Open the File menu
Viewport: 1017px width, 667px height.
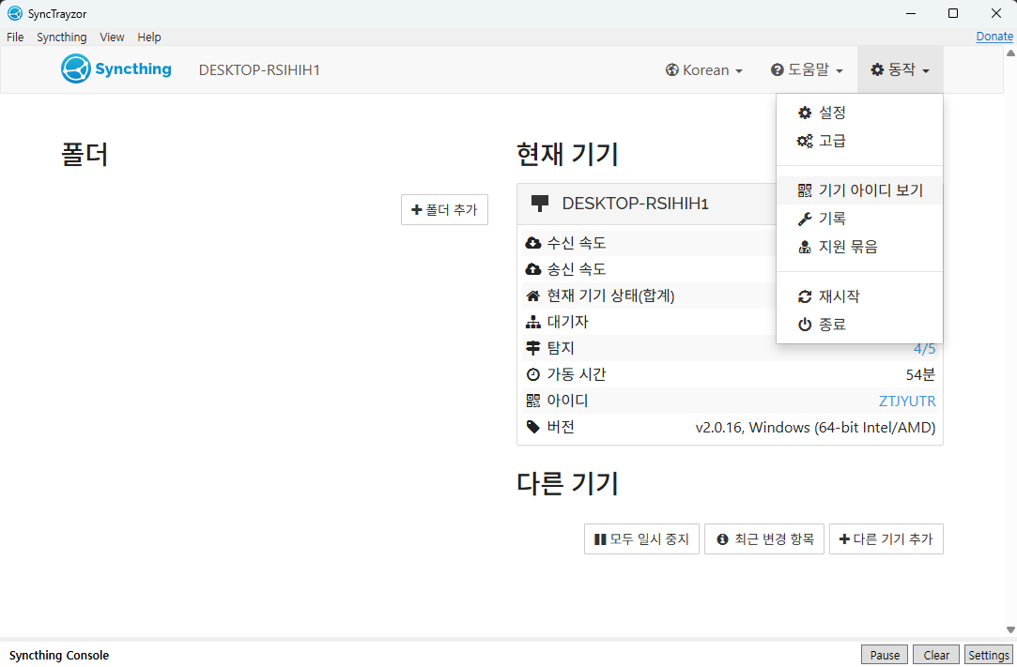pos(15,37)
